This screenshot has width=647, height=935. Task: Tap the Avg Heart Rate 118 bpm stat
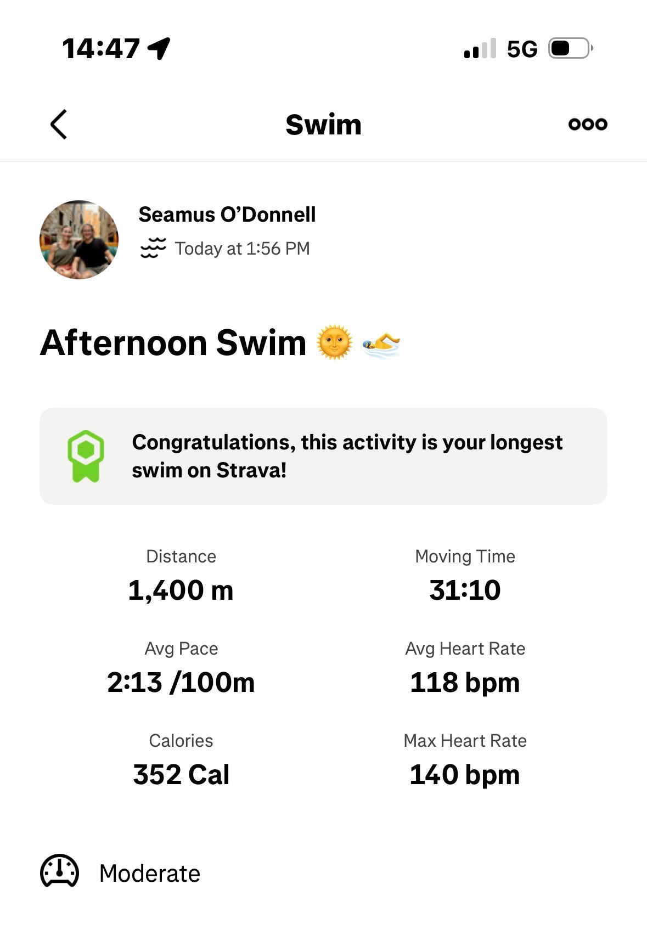465,683
